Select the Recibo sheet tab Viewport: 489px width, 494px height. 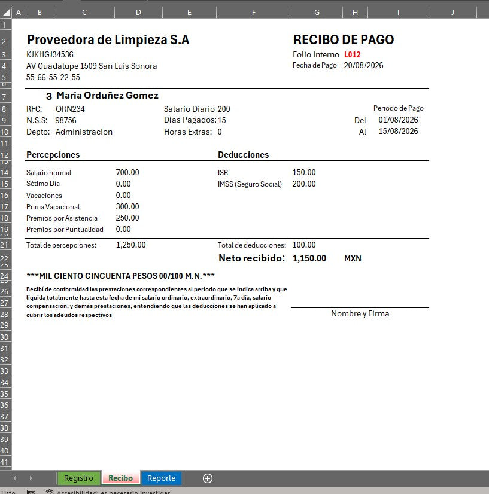(120, 478)
